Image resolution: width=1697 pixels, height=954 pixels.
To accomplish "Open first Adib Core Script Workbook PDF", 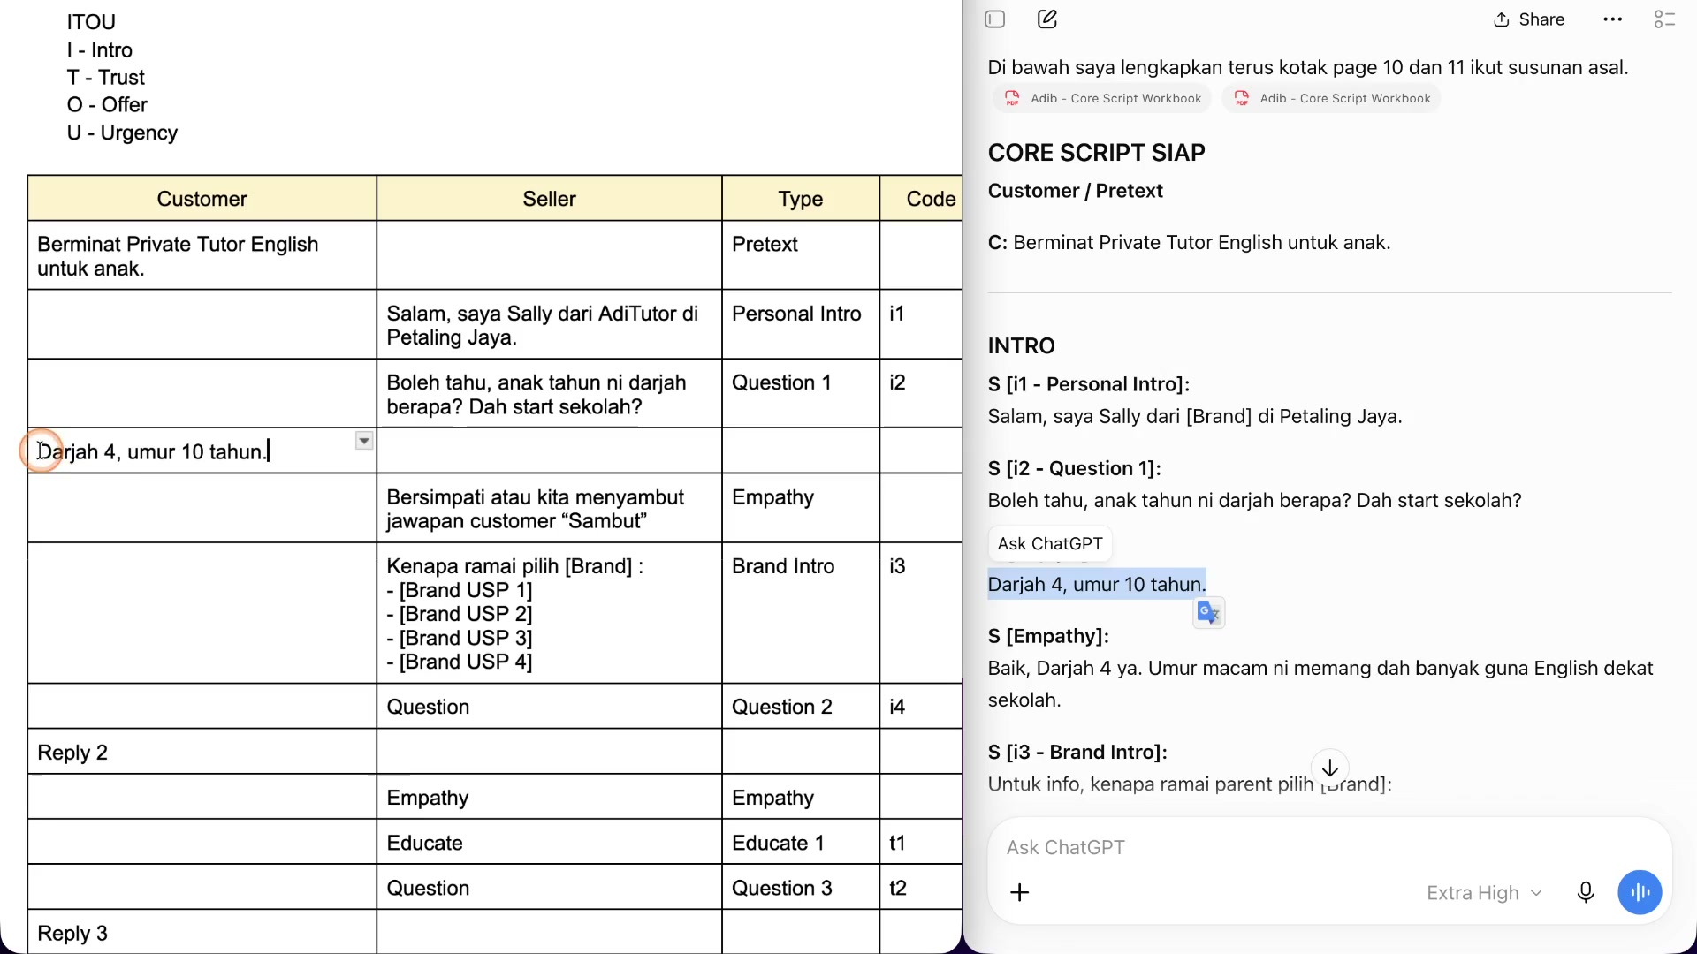I will (x=1103, y=98).
